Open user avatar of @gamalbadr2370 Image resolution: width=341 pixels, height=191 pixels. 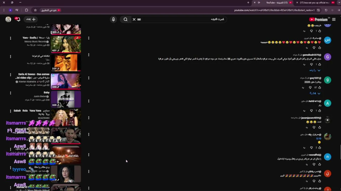pyautogui.click(x=327, y=57)
